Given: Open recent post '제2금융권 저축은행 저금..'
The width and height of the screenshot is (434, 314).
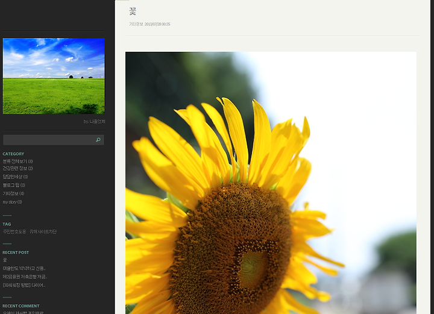Looking at the screenshot, I should point(25,277).
